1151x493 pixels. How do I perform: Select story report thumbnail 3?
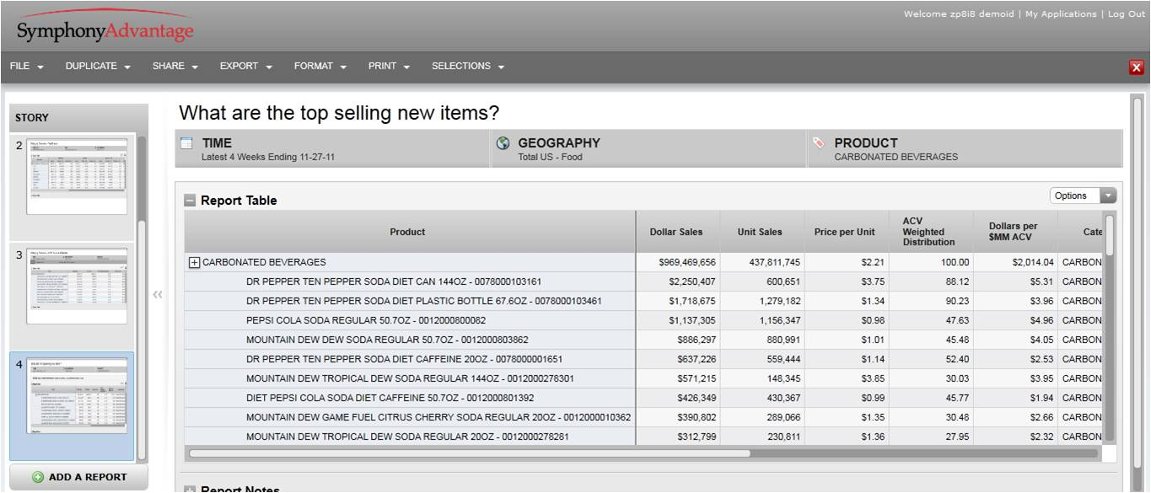click(x=76, y=286)
